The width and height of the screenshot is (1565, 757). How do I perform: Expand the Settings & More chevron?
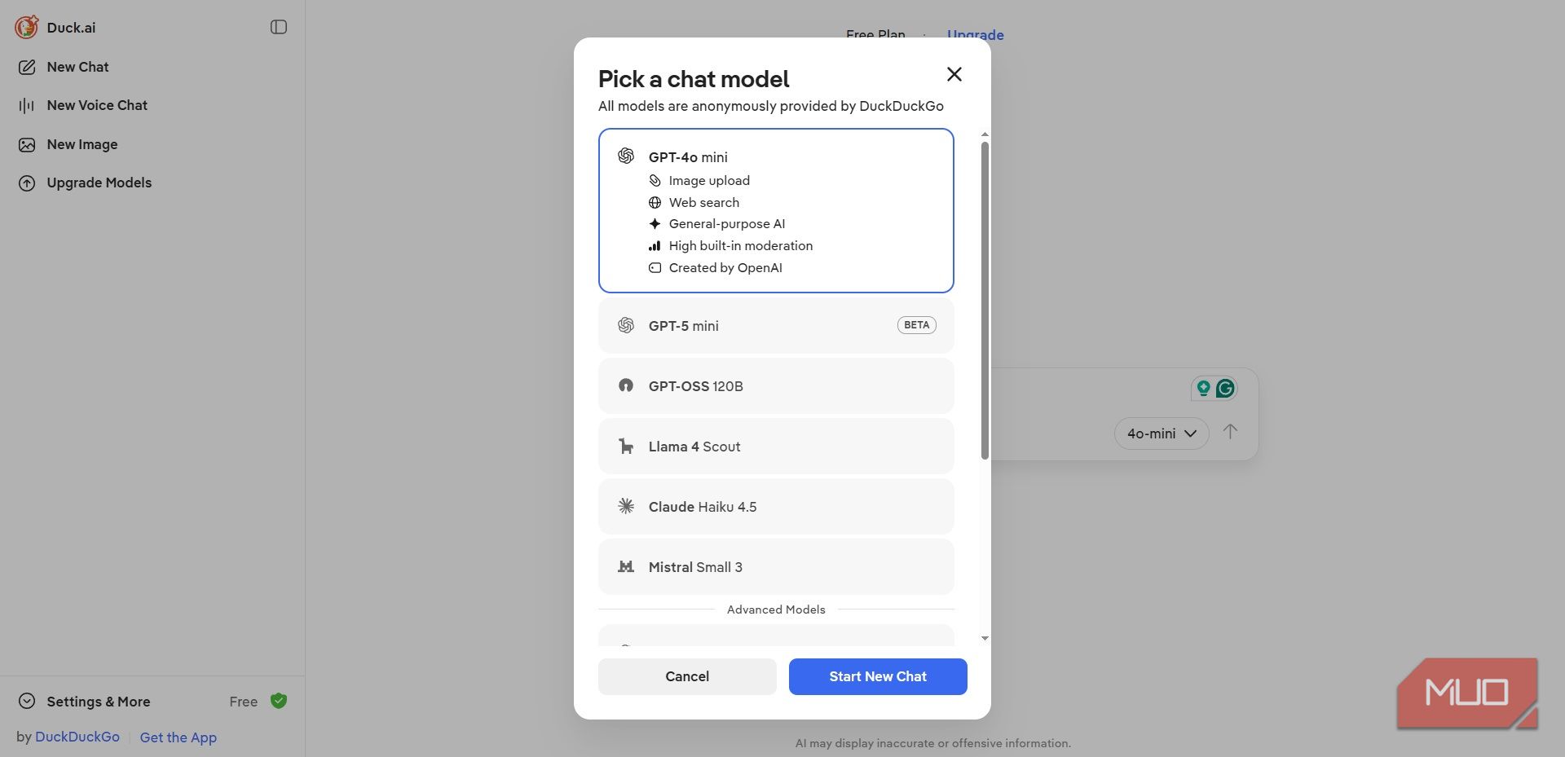click(27, 701)
